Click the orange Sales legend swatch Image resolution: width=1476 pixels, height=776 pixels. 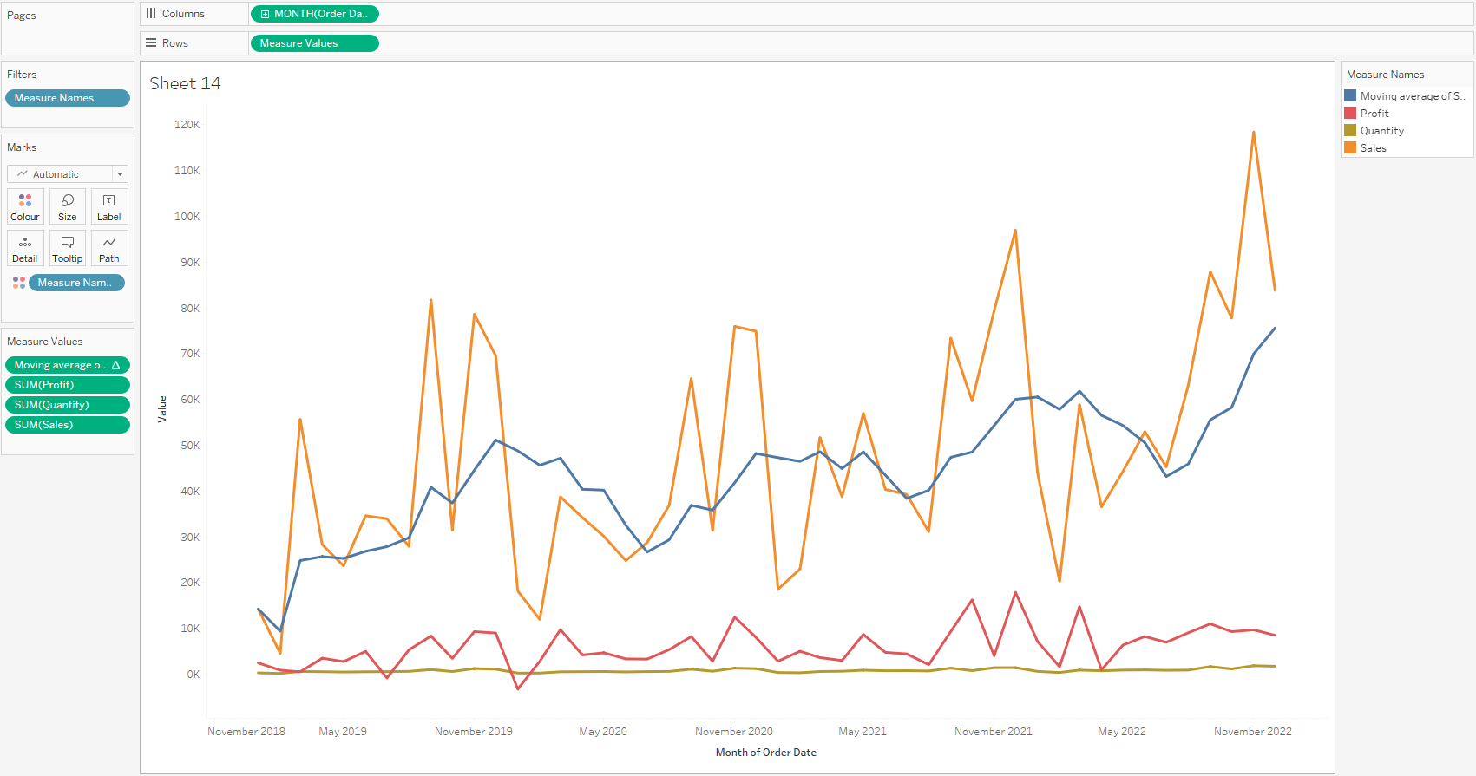[1350, 147]
